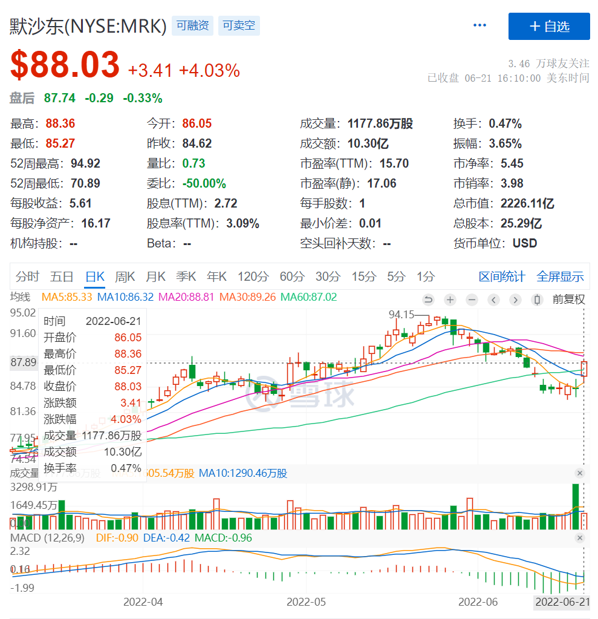Select the 月K chart tab
Image resolution: width=598 pixels, height=619 pixels.
[x=155, y=277]
